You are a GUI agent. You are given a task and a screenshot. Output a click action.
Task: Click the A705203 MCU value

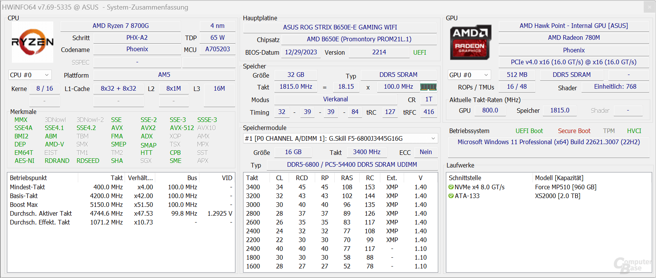pos(217,49)
